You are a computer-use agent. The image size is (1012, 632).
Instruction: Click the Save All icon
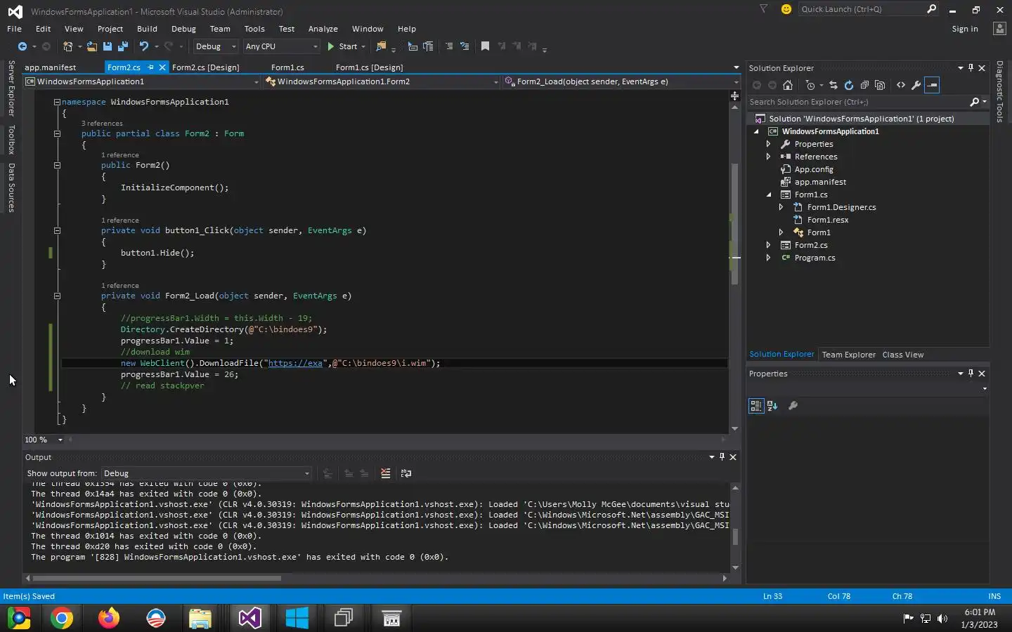(x=123, y=46)
